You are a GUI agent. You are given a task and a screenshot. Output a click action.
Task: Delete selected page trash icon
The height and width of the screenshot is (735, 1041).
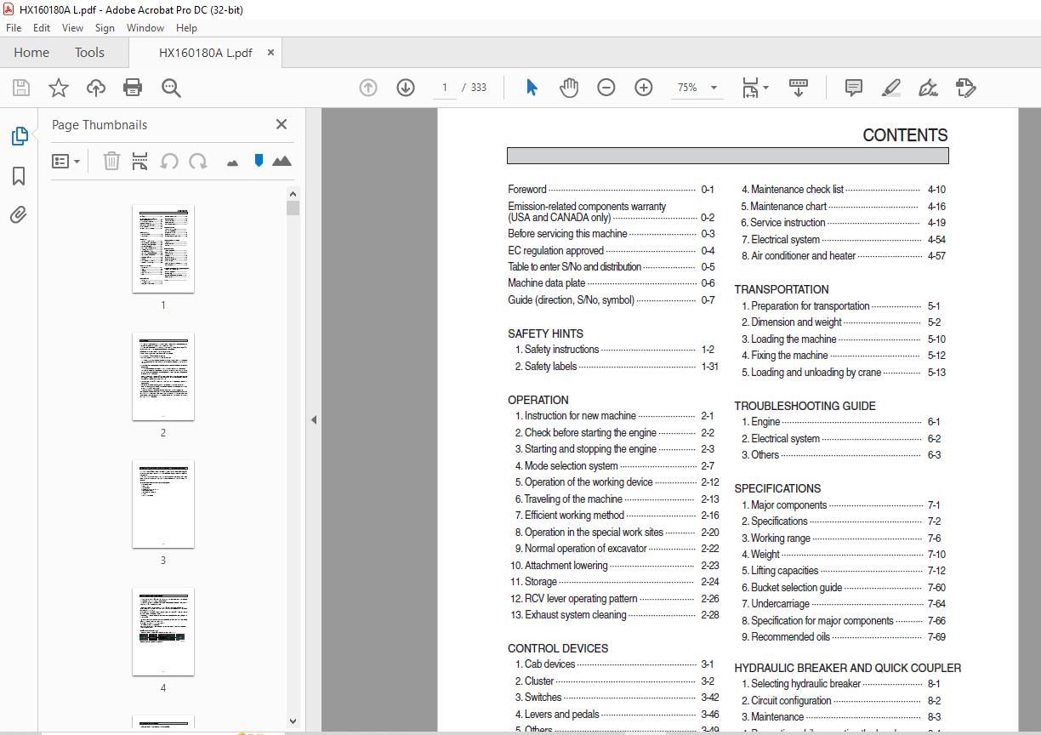click(x=111, y=161)
